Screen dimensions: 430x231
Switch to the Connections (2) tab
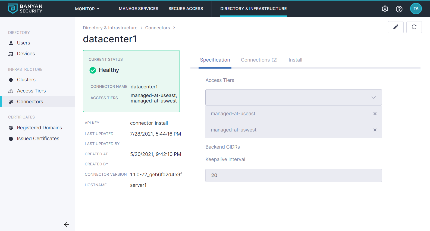259,60
